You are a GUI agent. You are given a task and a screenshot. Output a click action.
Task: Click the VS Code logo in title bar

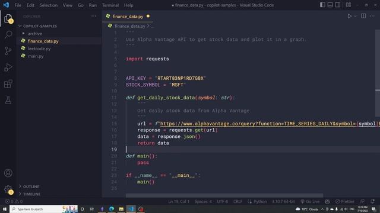pos(6,5)
